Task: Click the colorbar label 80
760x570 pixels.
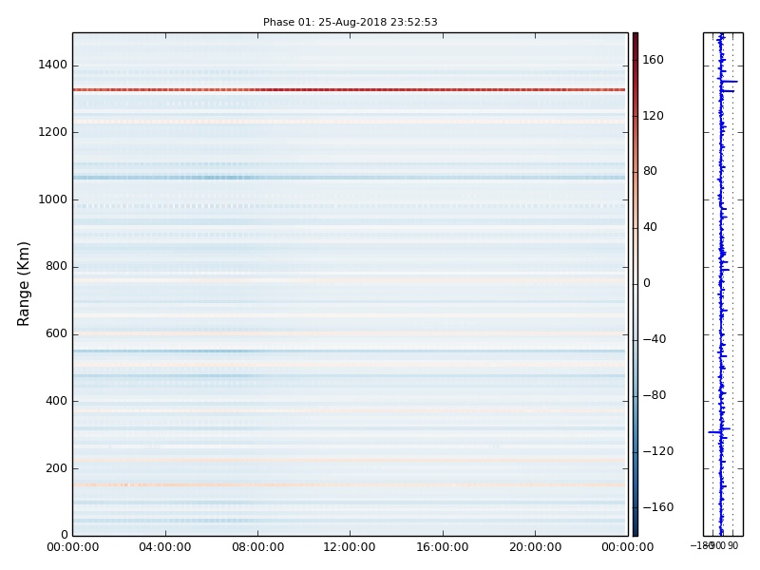Action: pyautogui.click(x=650, y=171)
